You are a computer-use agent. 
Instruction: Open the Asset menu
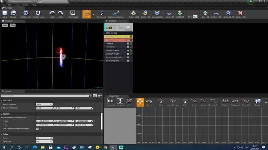click(x=17, y=5)
